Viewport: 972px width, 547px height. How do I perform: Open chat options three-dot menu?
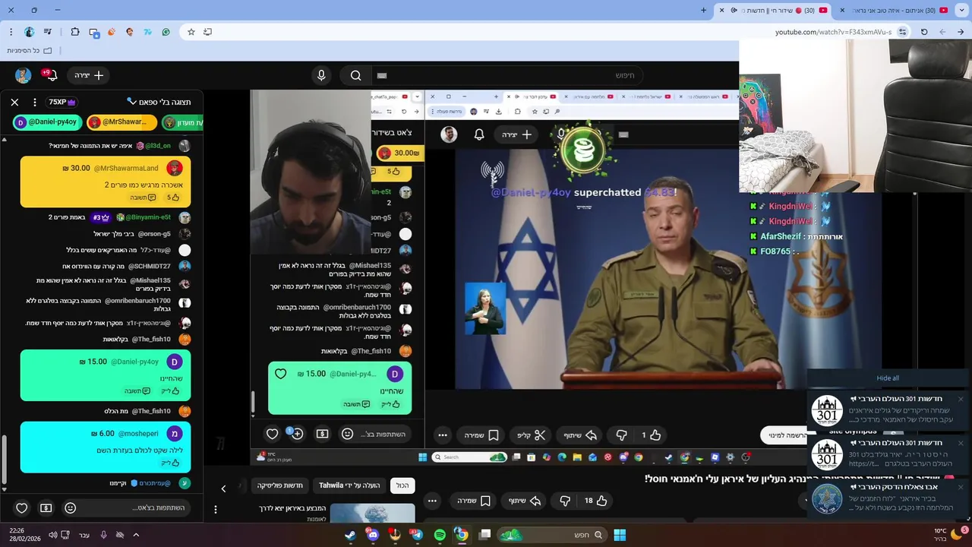pos(34,102)
